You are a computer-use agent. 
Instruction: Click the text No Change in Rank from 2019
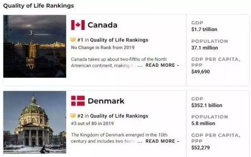(x=103, y=48)
